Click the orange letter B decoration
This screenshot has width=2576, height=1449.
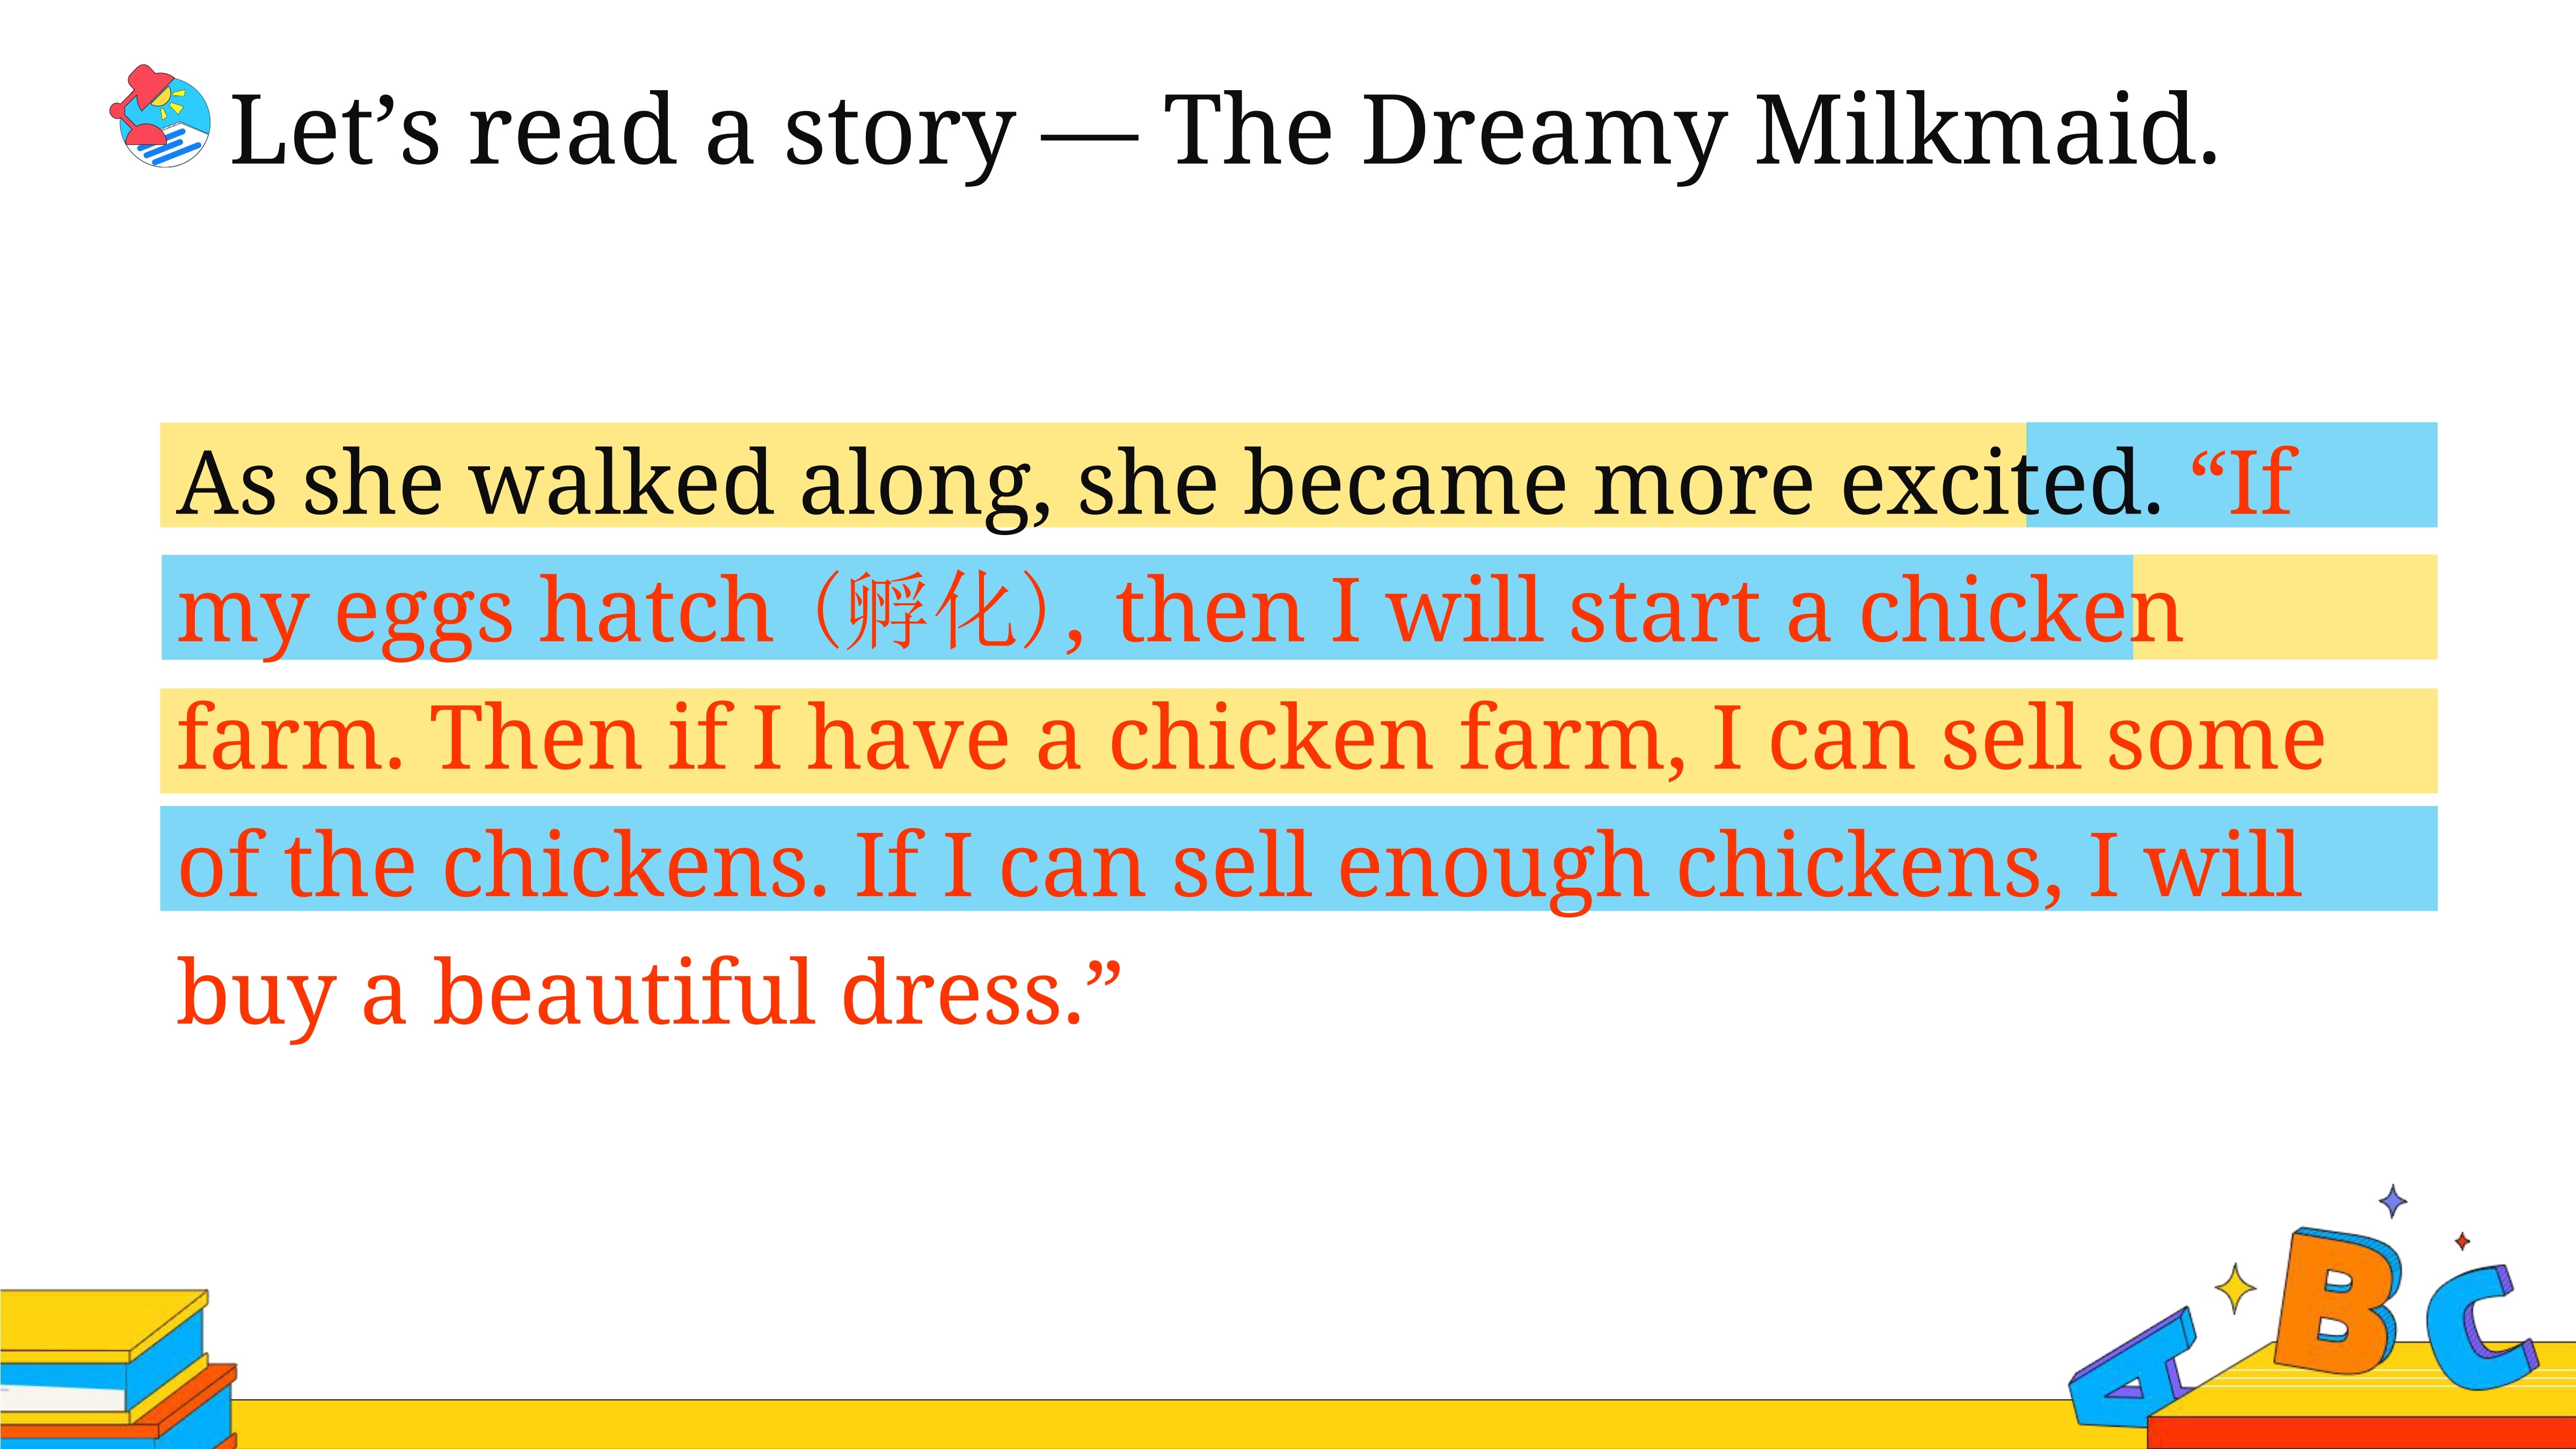[x=2336, y=1302]
